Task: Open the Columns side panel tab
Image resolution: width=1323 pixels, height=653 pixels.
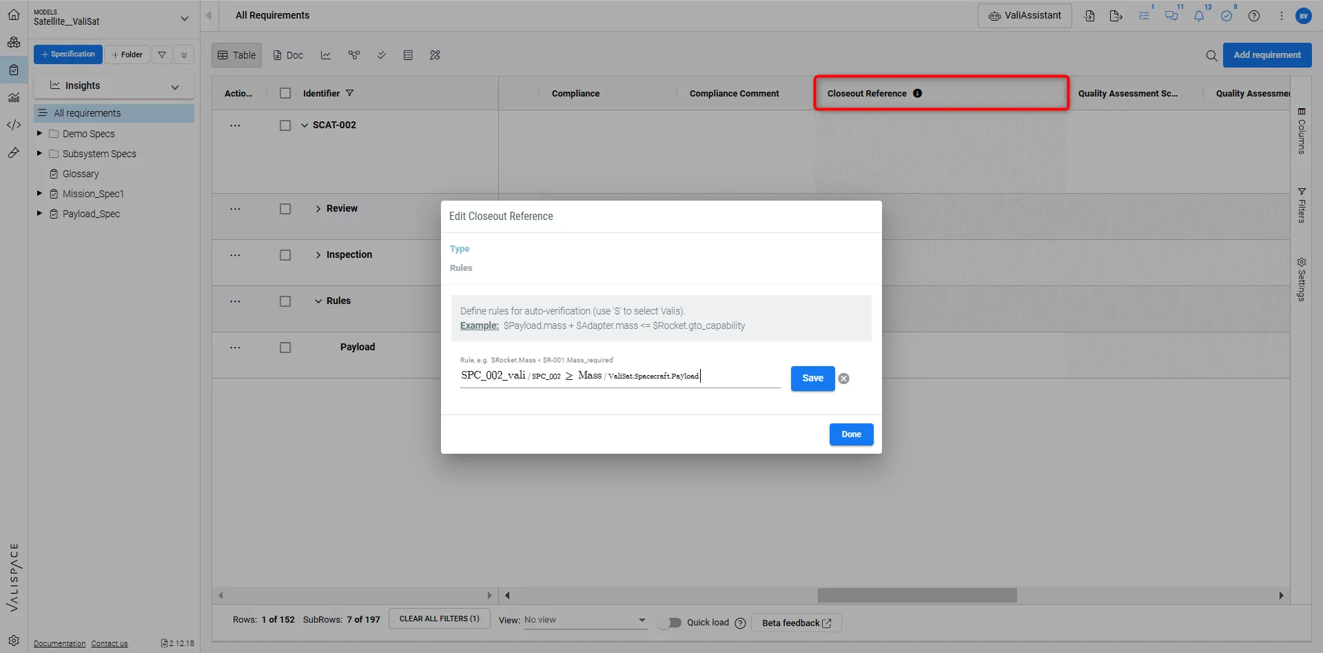Action: click(1301, 131)
